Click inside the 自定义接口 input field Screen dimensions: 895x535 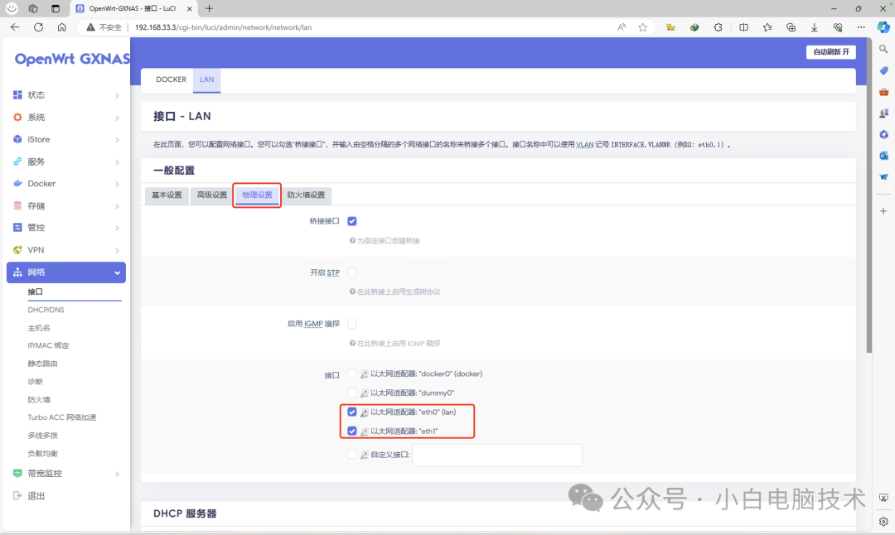pyautogui.click(x=496, y=455)
